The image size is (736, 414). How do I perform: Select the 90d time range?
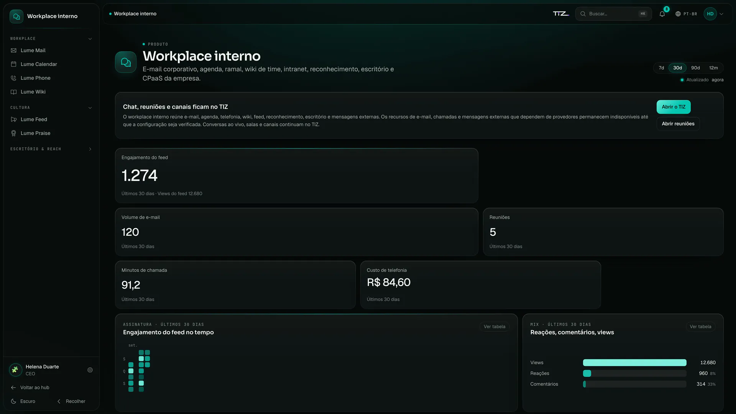tap(695, 68)
